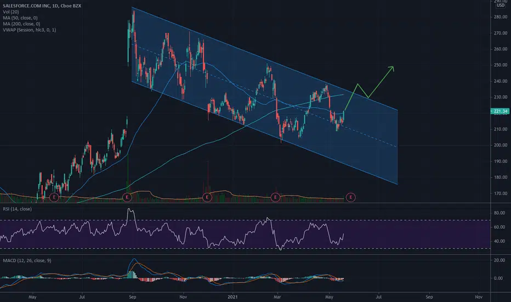Click the current price tag 221.34
Image resolution: width=511 pixels, height=302 pixels.
500,111
